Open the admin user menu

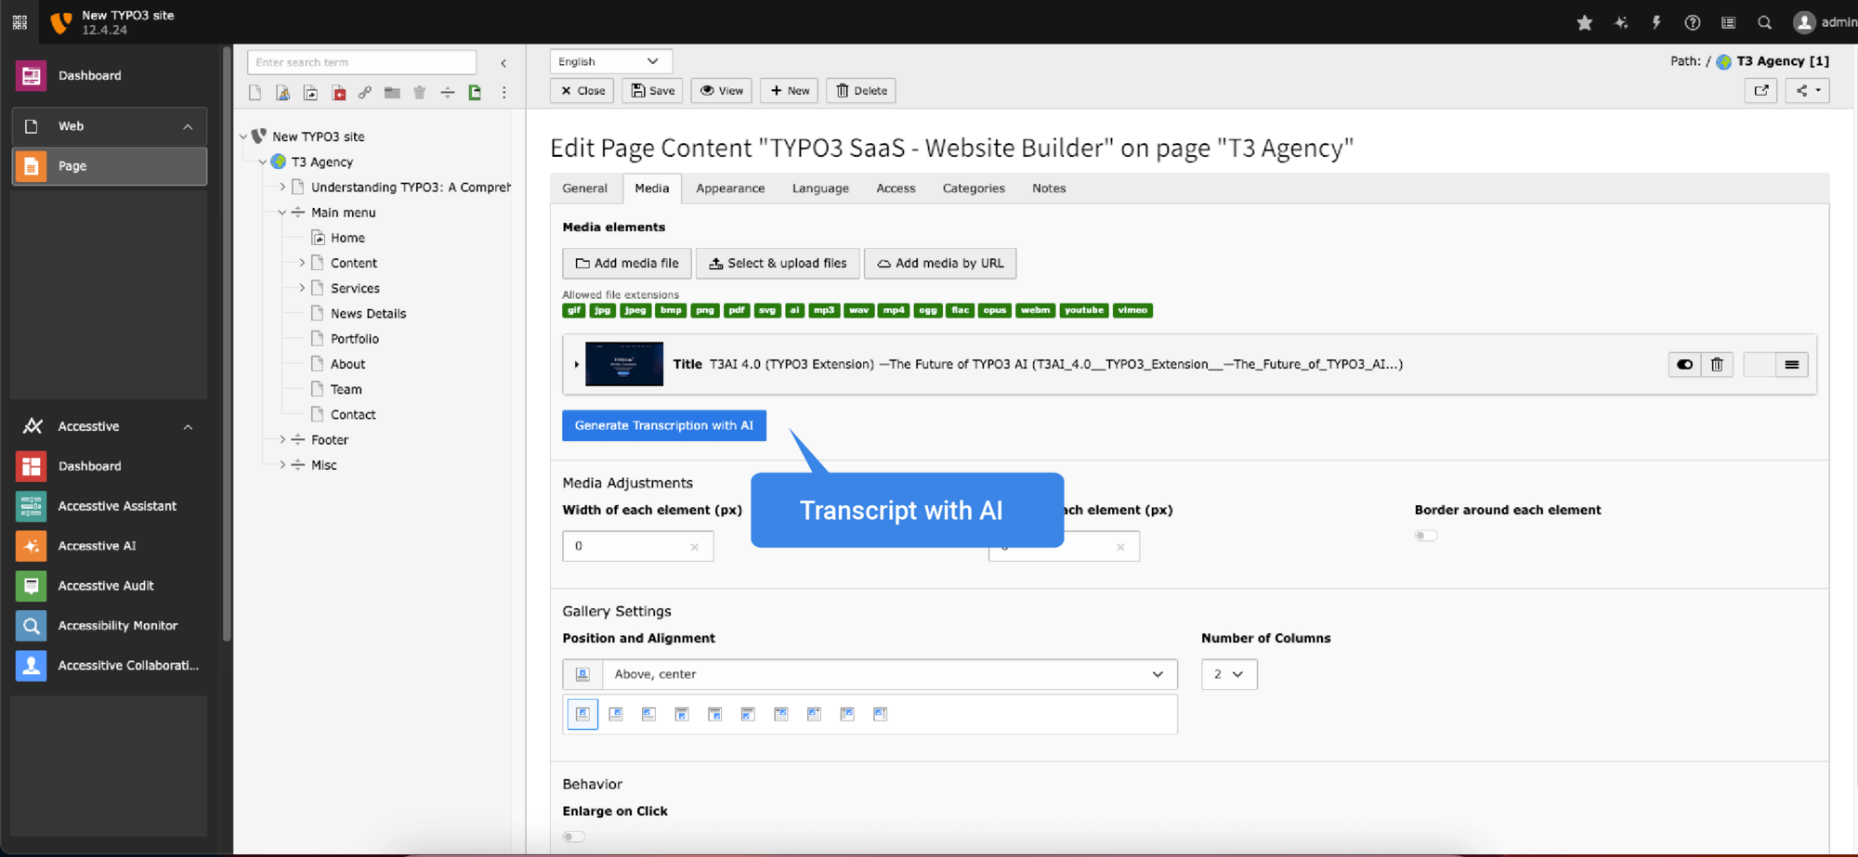(x=1824, y=22)
